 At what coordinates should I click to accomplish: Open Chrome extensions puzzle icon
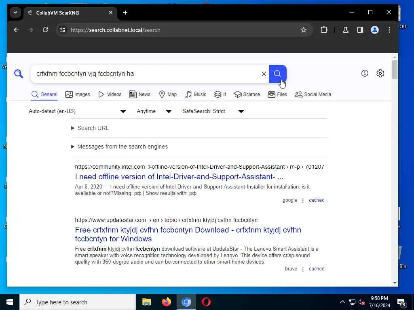(x=324, y=30)
